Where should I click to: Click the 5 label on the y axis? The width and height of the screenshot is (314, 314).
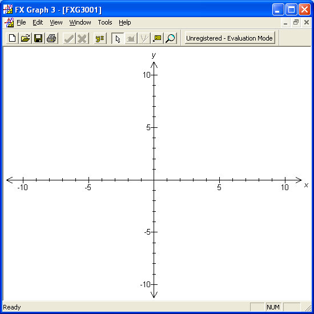tap(148, 127)
